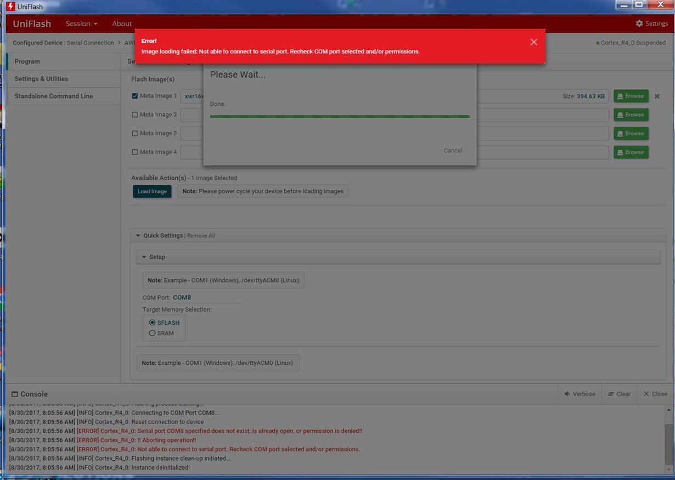This screenshot has width=675, height=480.
Task: Click the power cycle note text
Action: [263, 191]
